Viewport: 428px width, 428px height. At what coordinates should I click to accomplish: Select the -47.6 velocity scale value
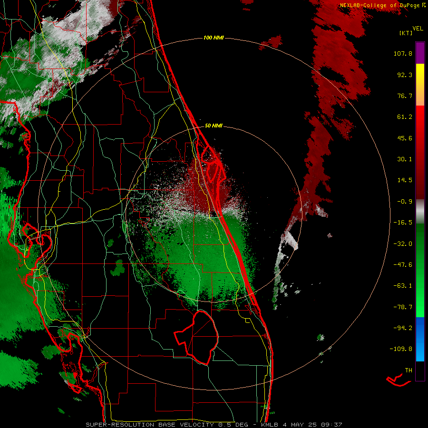pos(403,265)
